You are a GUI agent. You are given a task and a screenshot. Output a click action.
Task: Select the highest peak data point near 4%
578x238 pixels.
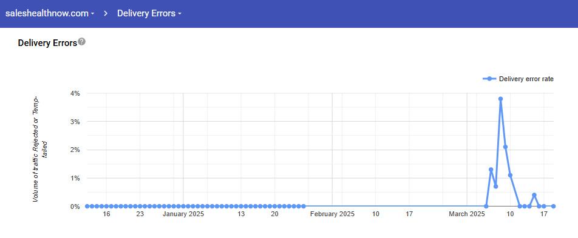[x=500, y=99]
